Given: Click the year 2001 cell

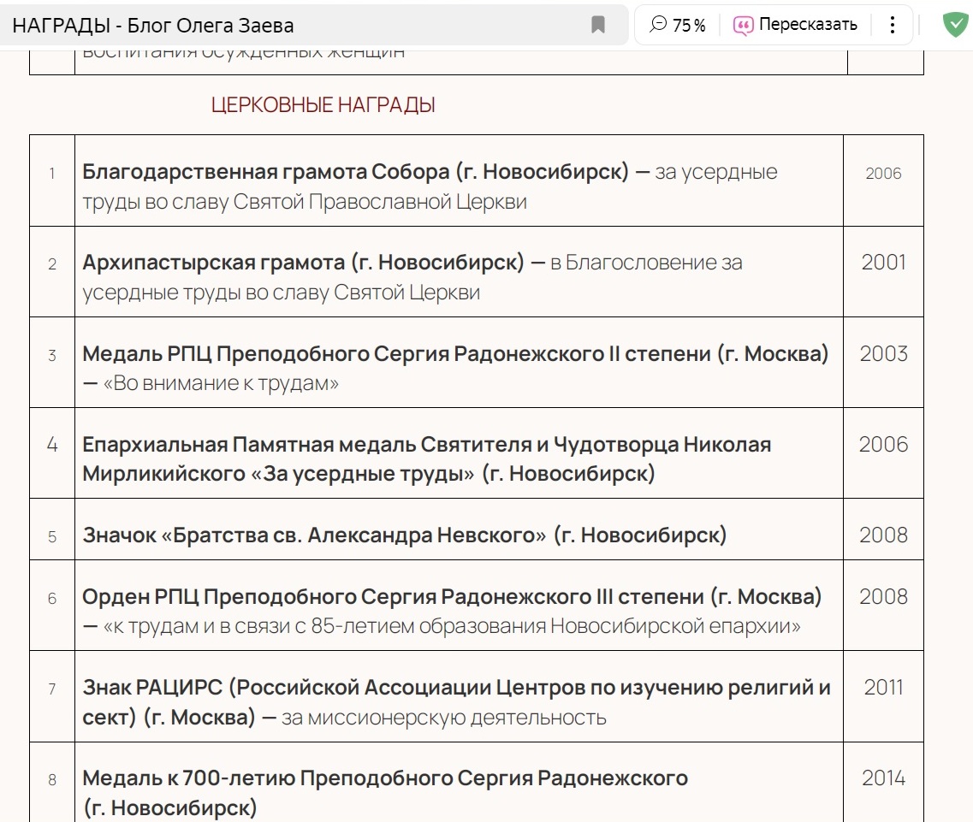Looking at the screenshot, I should [x=883, y=263].
